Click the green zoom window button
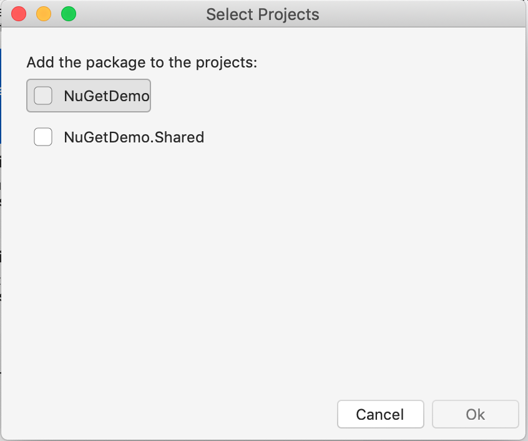The width and height of the screenshot is (528, 441). [69, 13]
